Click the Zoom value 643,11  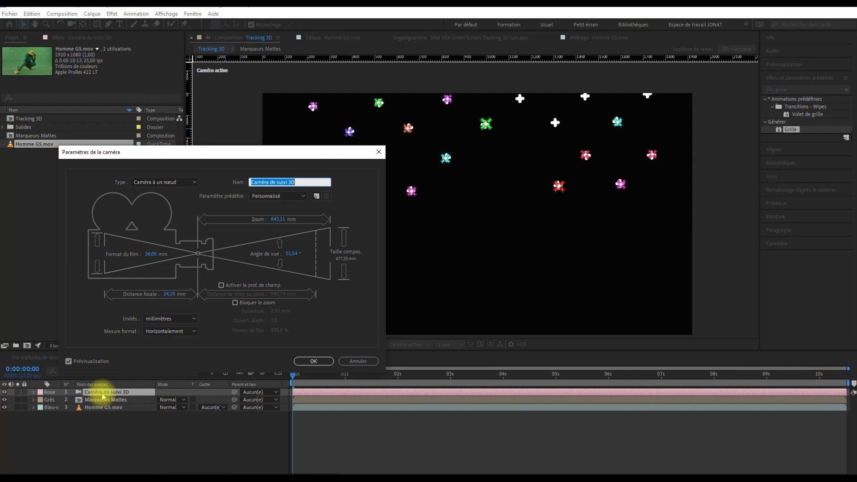click(x=278, y=219)
